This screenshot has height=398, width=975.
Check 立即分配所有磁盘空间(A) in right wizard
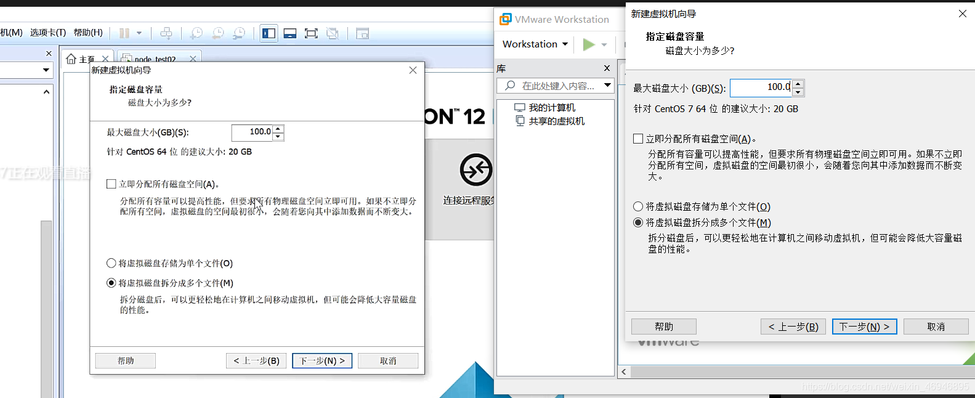[638, 139]
